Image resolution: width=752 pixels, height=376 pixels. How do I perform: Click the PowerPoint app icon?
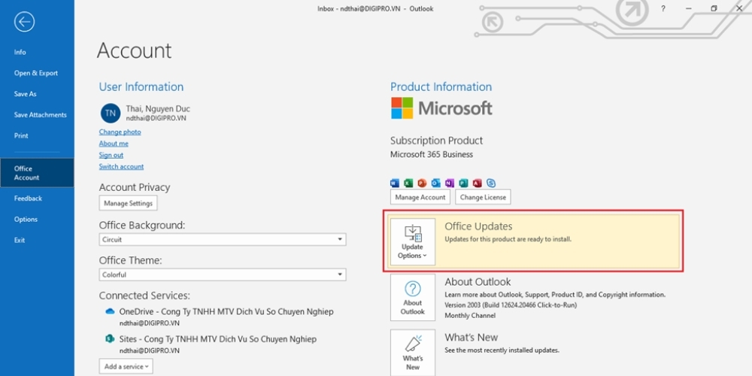pyautogui.click(x=422, y=183)
